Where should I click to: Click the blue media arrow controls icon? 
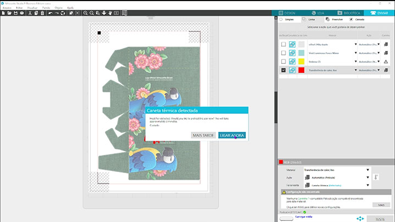360,218
